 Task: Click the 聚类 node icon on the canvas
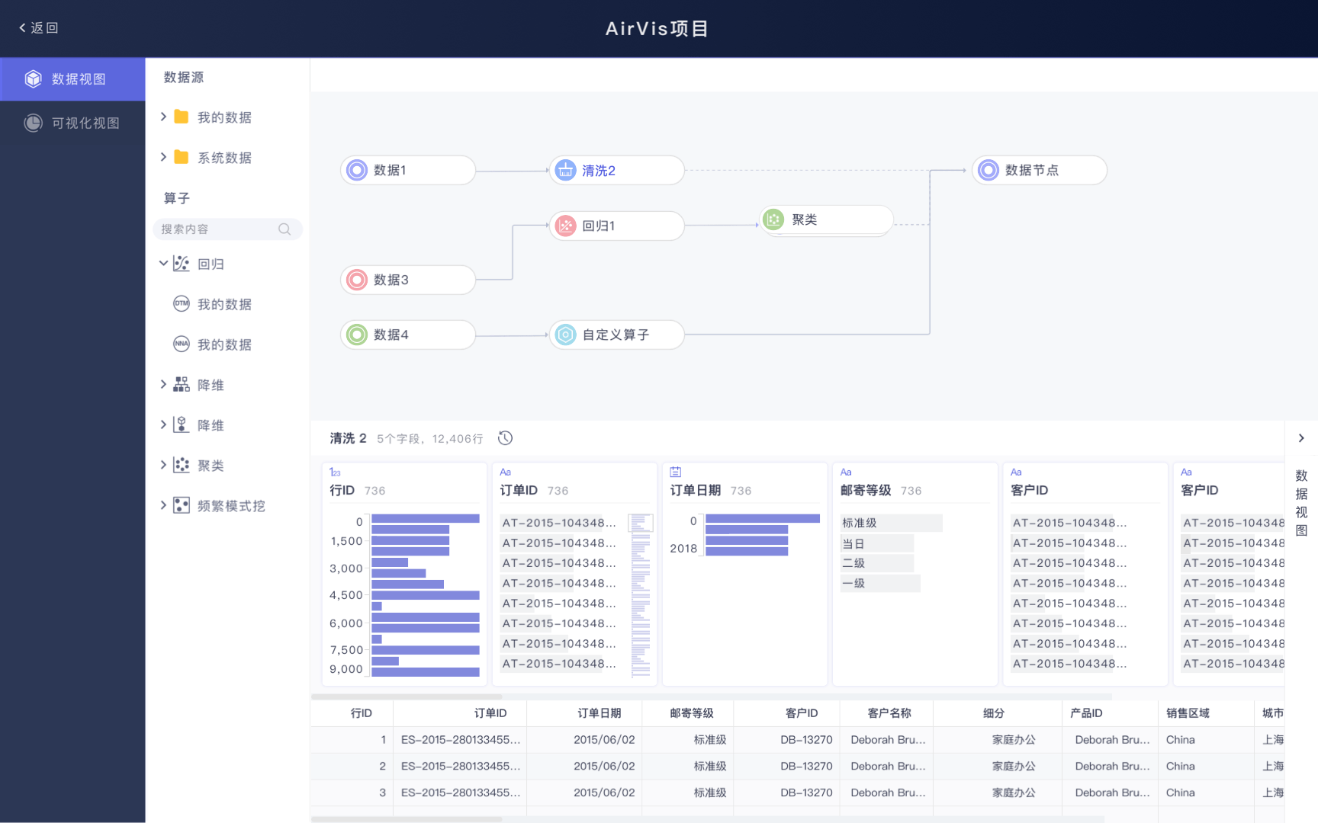pos(773,219)
